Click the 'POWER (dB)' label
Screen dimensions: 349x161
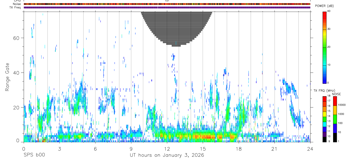coord(324,6)
